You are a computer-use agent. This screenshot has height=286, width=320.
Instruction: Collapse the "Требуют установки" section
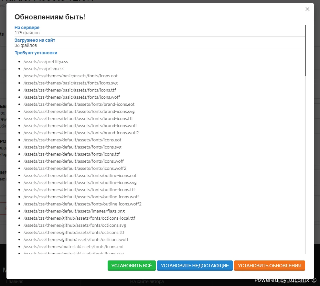(x=36, y=53)
